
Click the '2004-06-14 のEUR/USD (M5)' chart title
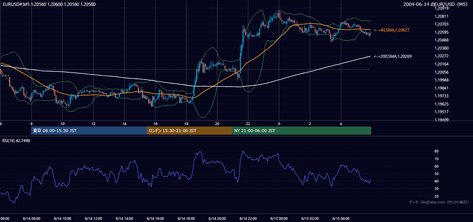tap(436, 4)
